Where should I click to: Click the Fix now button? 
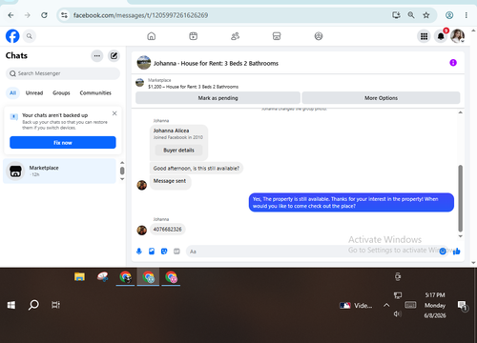coord(63,143)
